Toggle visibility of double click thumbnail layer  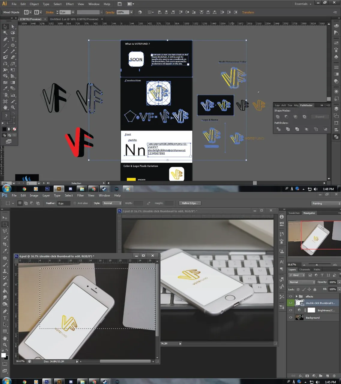291,303
